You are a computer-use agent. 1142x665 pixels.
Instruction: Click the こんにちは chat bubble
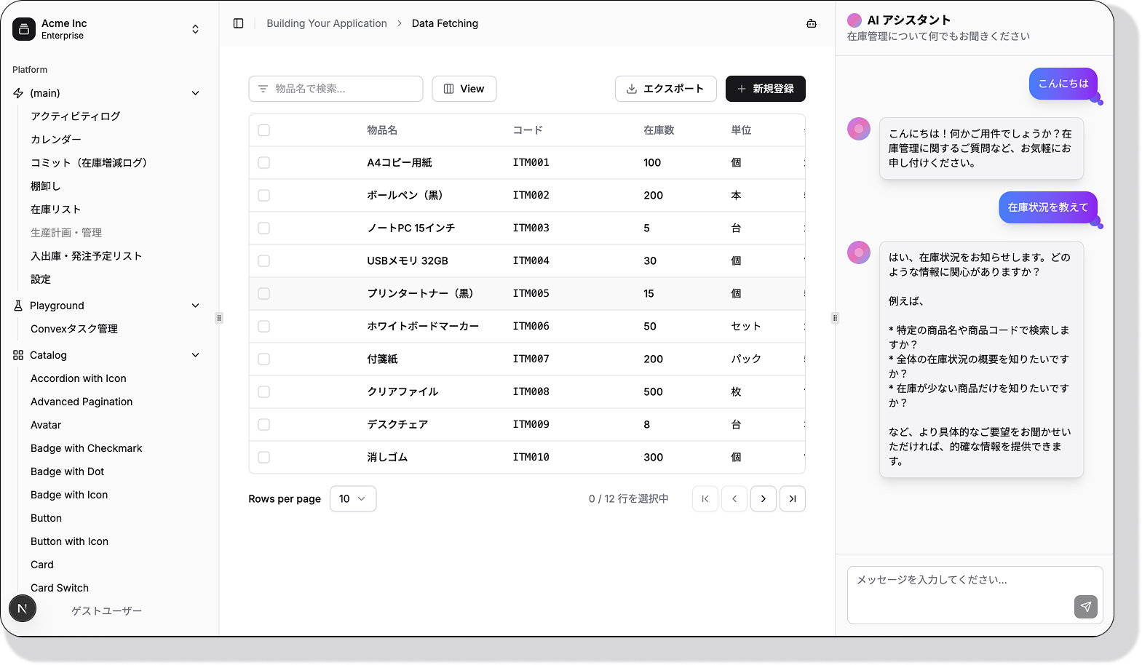[x=1063, y=84]
